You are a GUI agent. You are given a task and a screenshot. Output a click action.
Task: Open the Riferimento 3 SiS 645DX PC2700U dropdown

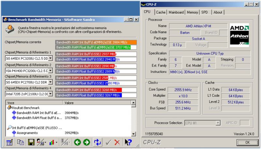51,82
